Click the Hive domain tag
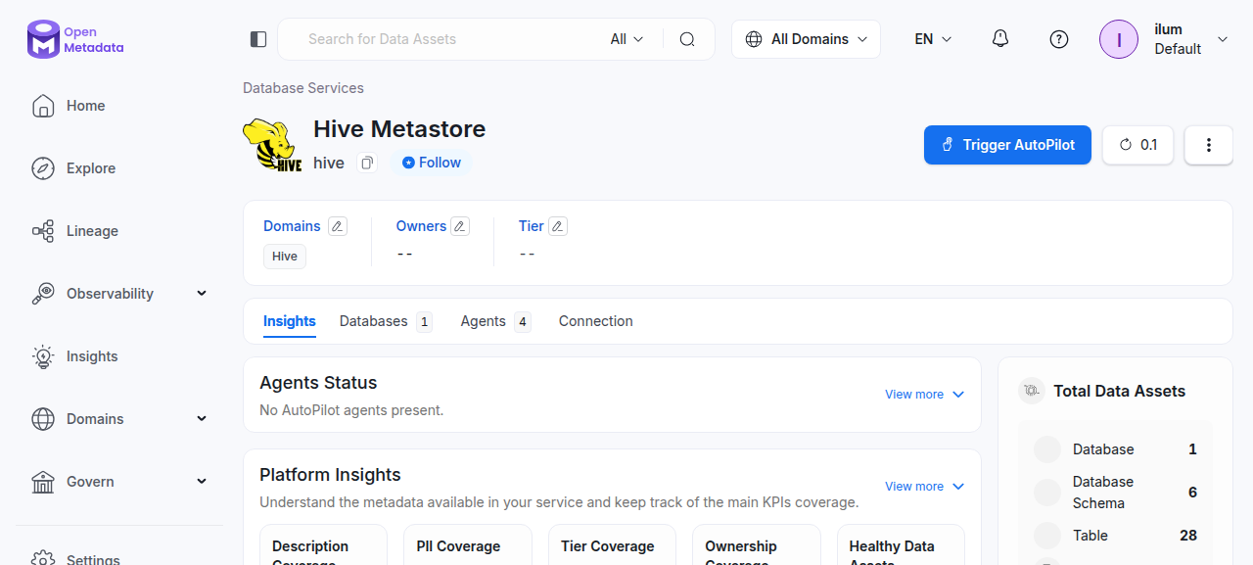This screenshot has height=565, width=1253. [285, 257]
